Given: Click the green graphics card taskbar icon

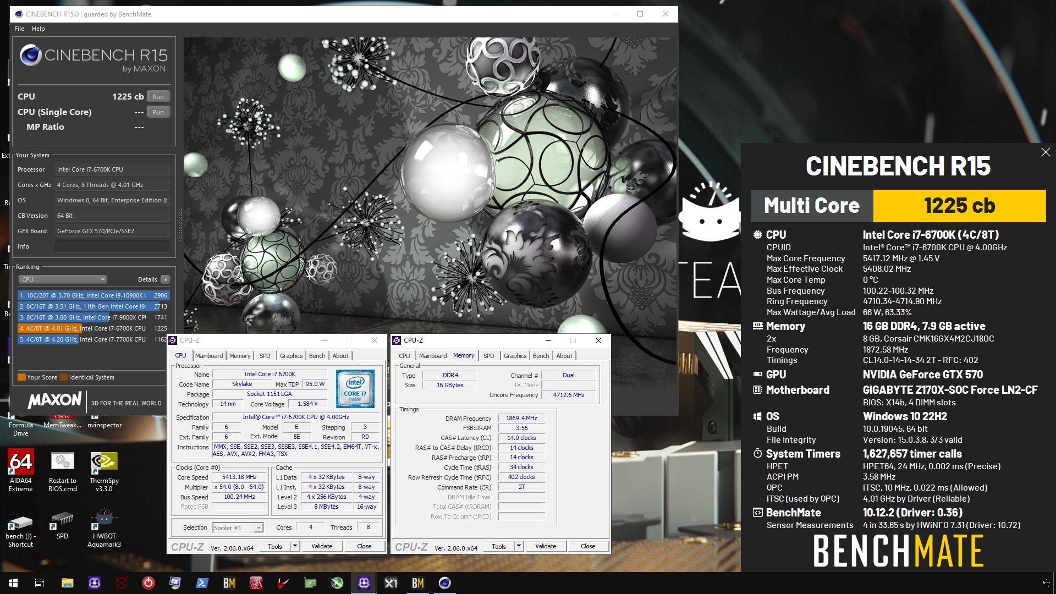Looking at the screenshot, I should coord(310,583).
